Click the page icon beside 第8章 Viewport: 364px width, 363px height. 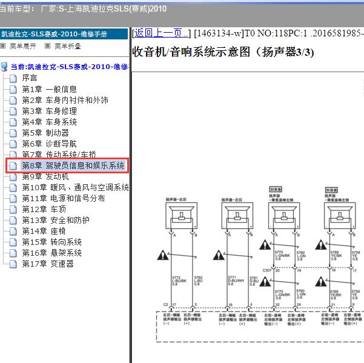point(13,166)
